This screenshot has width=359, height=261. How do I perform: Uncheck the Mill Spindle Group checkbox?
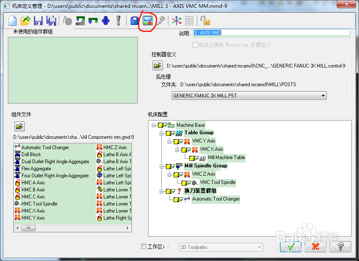pos(173,167)
